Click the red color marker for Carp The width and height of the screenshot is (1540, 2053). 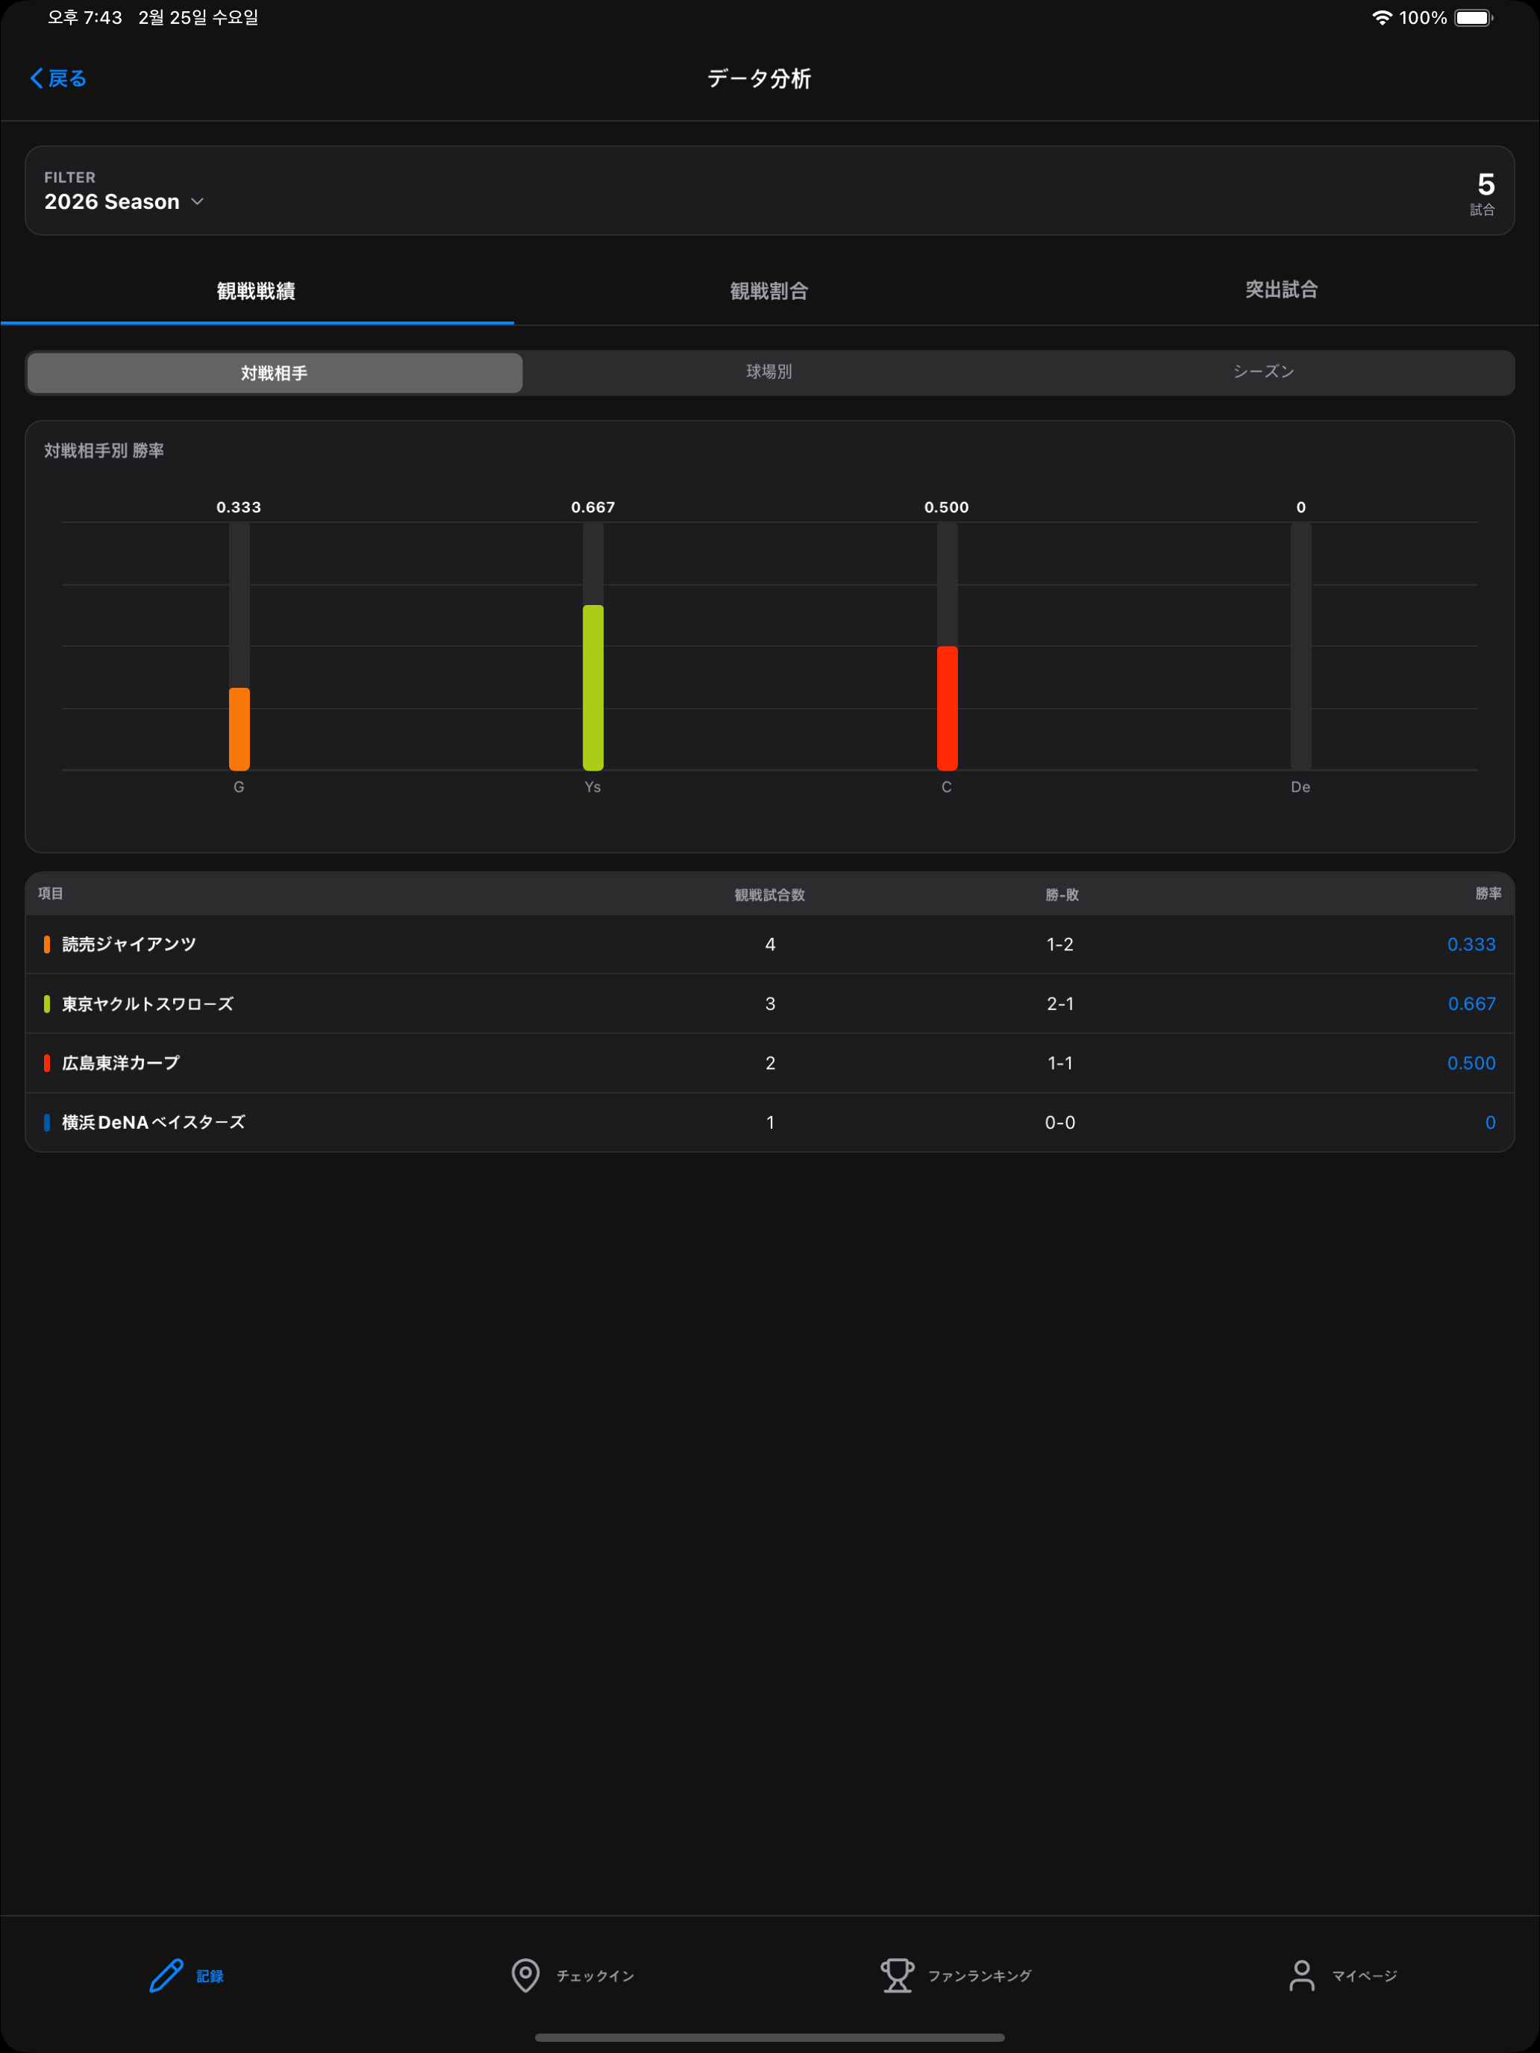click(x=46, y=1063)
